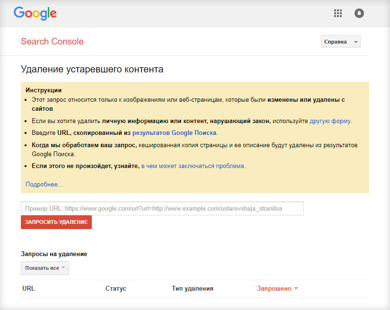Viewport: 390px width, 310px height.
Task: Click the ЗАПРОСИТЬ УДАЛЕНИЕ button
Action: pyautogui.click(x=56, y=222)
